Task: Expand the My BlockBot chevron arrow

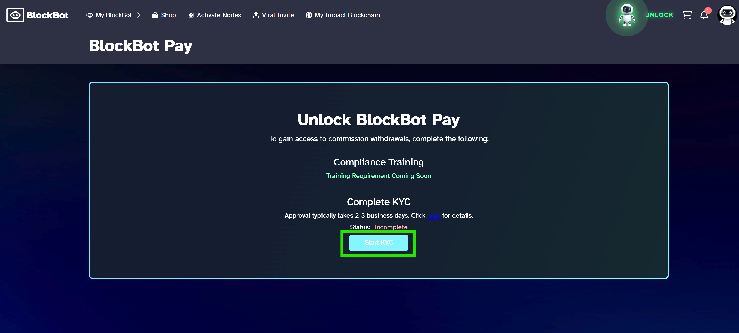Action: [x=139, y=15]
